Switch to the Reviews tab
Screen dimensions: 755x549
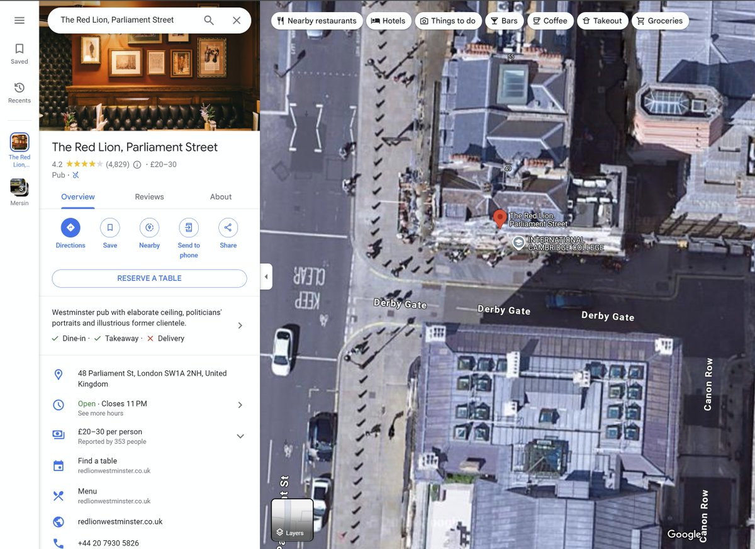tap(149, 197)
